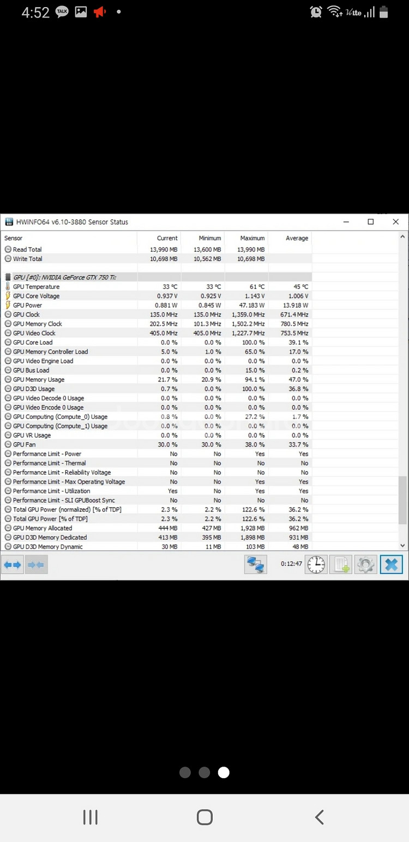Tap the second page indicator dot
Viewport: 409px width, 842px height.
coord(204,772)
